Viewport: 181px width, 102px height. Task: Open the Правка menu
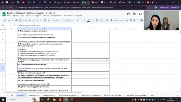(x=16, y=16)
